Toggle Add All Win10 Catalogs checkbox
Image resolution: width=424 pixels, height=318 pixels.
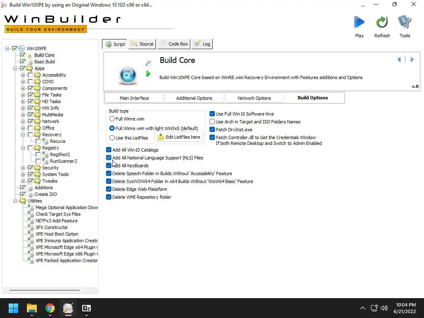[109, 150]
